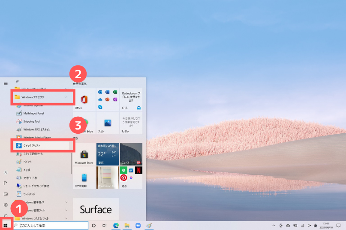Open File Explorer from taskbar
Screen dimensions: 346x230
coord(127,225)
